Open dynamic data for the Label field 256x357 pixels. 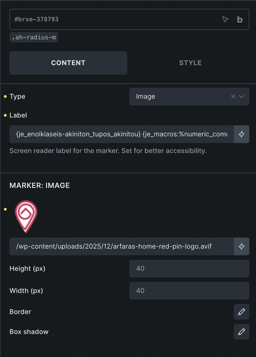click(x=241, y=134)
